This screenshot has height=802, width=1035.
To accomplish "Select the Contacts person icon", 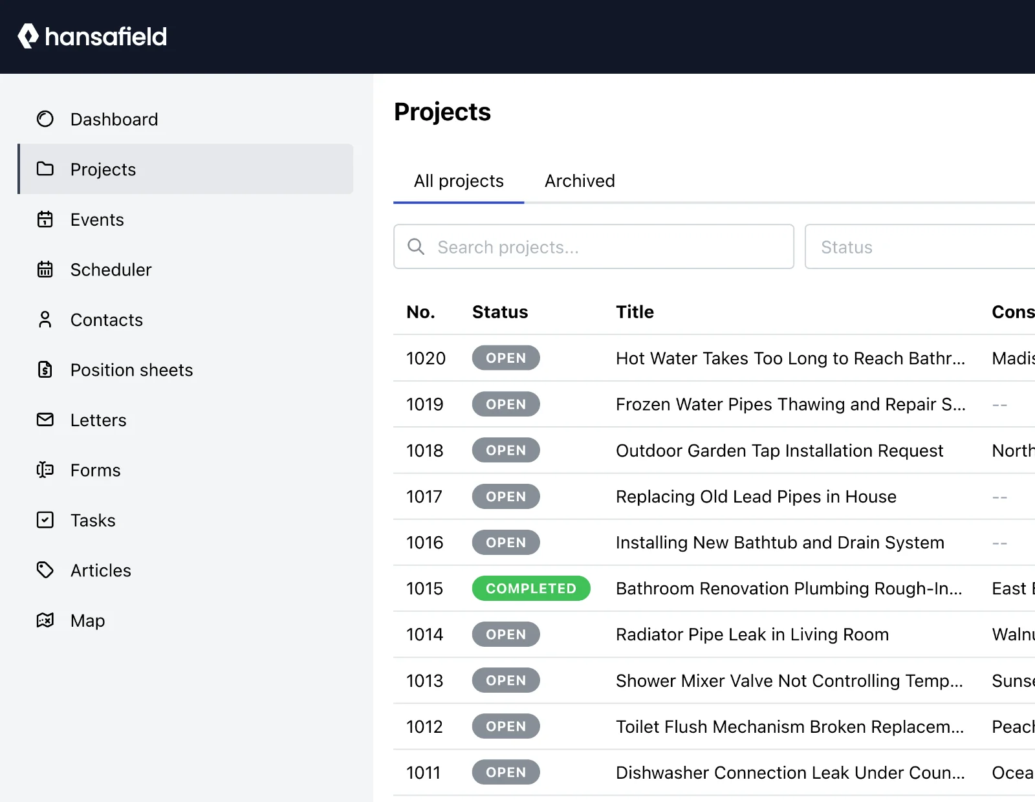I will pos(45,320).
